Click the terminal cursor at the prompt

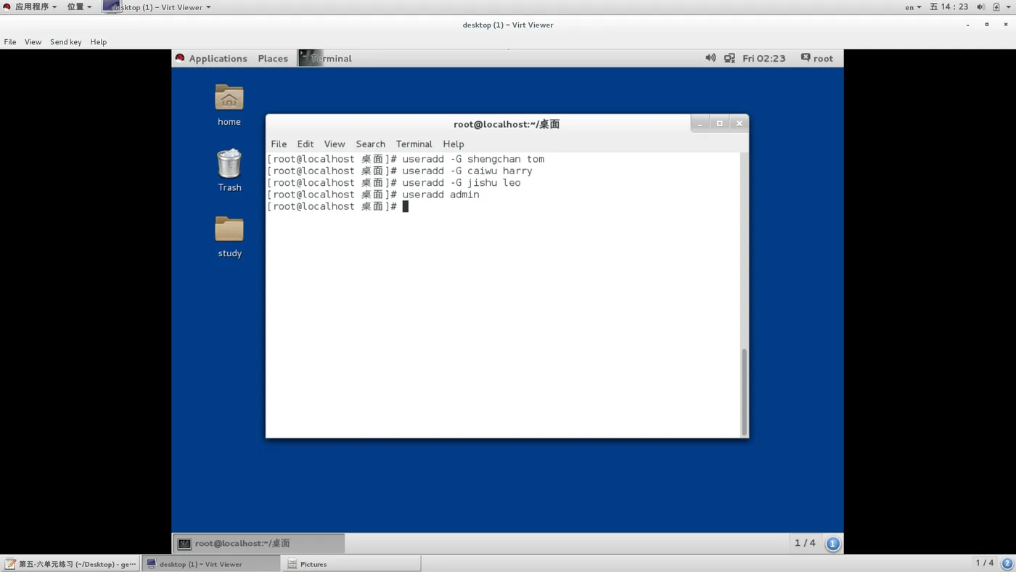(x=406, y=206)
